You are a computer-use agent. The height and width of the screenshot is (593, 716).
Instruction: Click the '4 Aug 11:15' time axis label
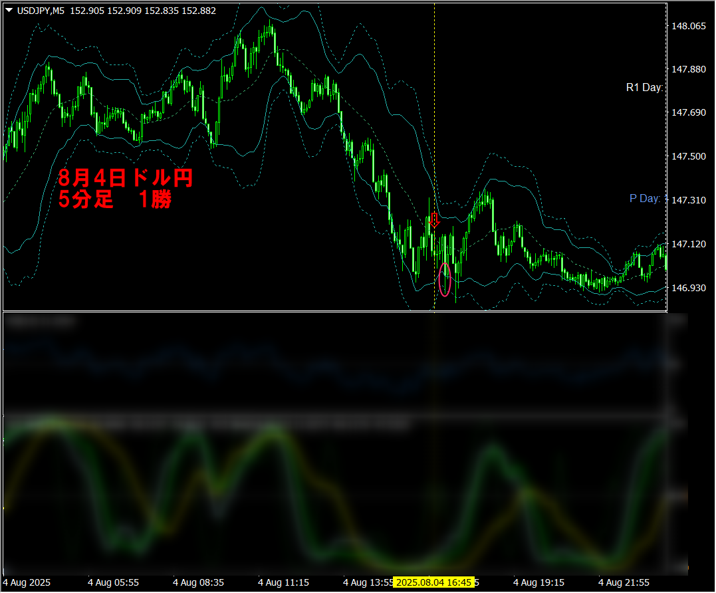[x=283, y=582]
